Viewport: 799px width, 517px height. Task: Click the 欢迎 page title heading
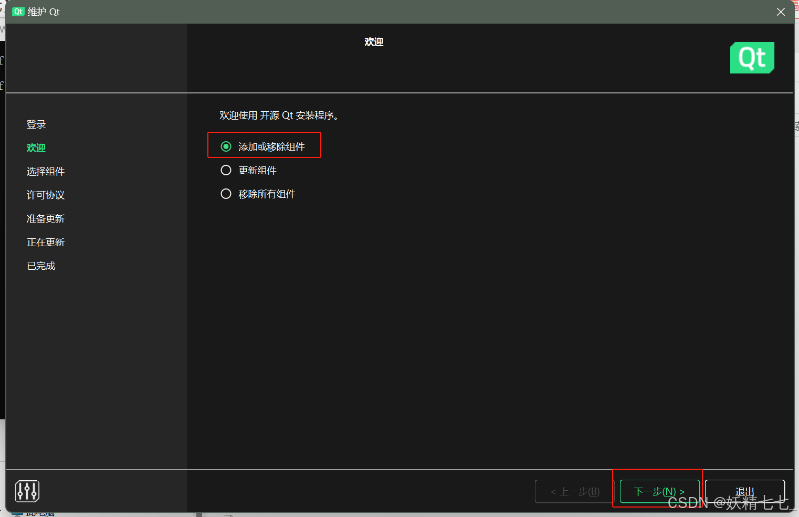click(x=374, y=42)
